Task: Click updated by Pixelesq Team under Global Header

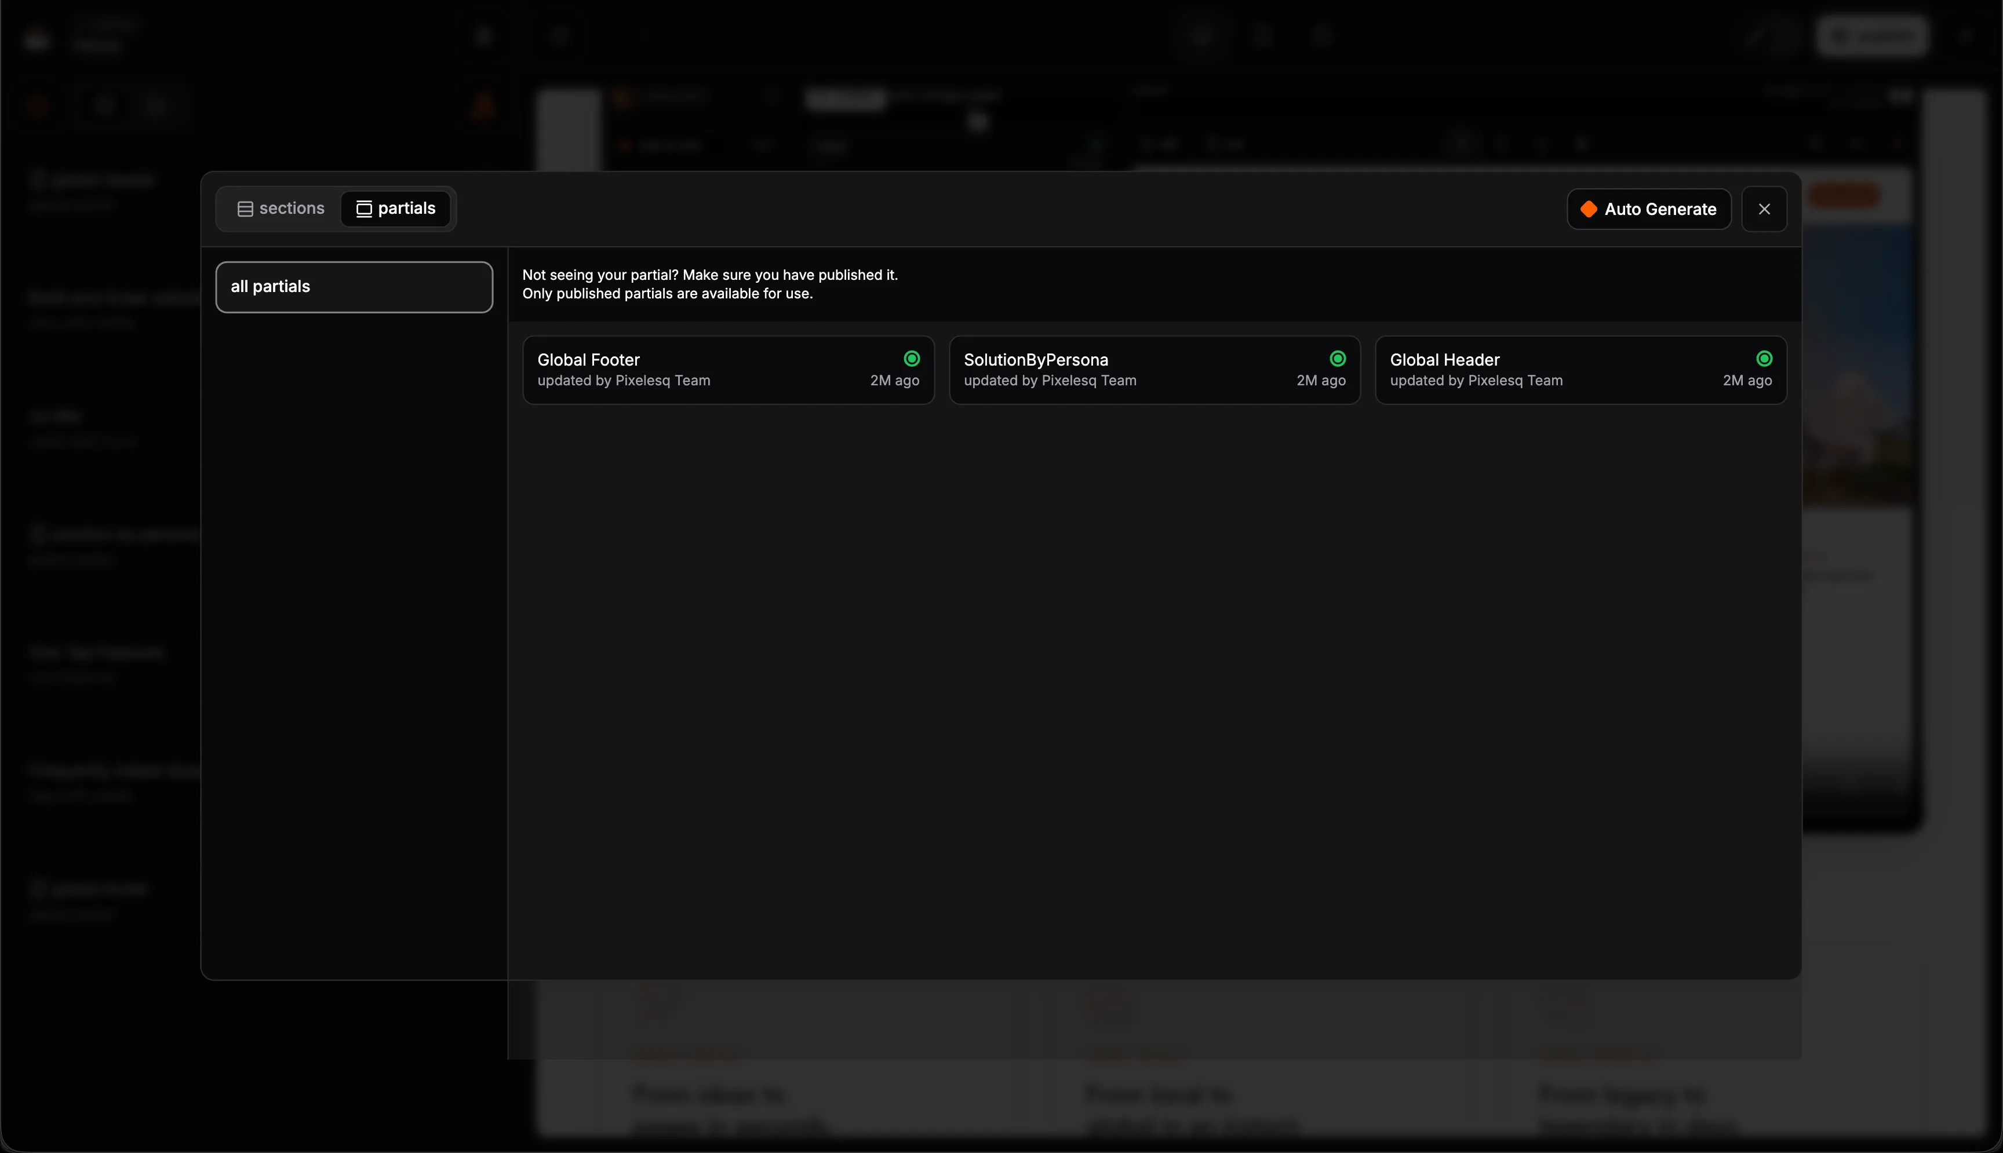Action: (1476, 381)
